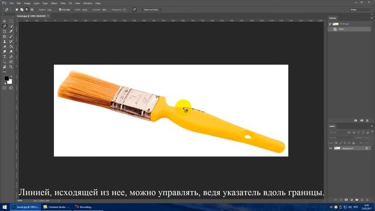375x211 pixels.
Task: Click the foreground color swatch
Action: [x=6, y=78]
